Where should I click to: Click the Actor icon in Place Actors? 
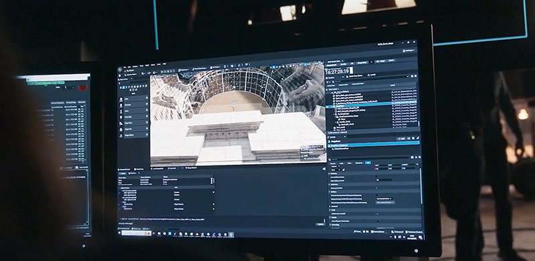(x=121, y=99)
